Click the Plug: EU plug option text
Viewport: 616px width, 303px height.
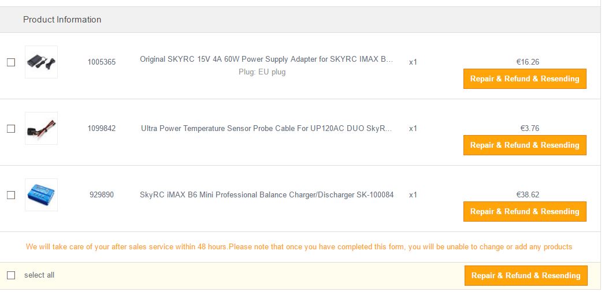tap(262, 72)
